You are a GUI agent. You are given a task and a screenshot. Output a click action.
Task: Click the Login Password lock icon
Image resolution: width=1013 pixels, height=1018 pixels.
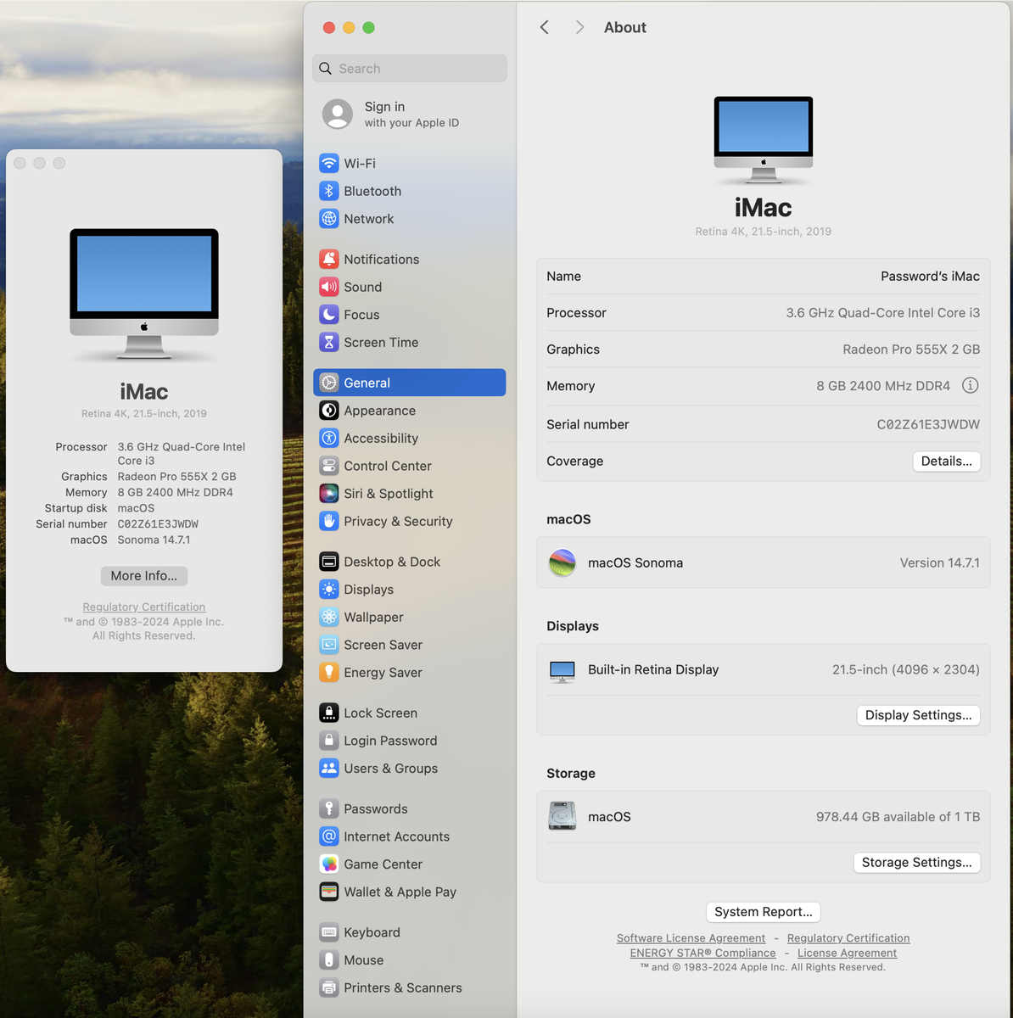pos(329,741)
